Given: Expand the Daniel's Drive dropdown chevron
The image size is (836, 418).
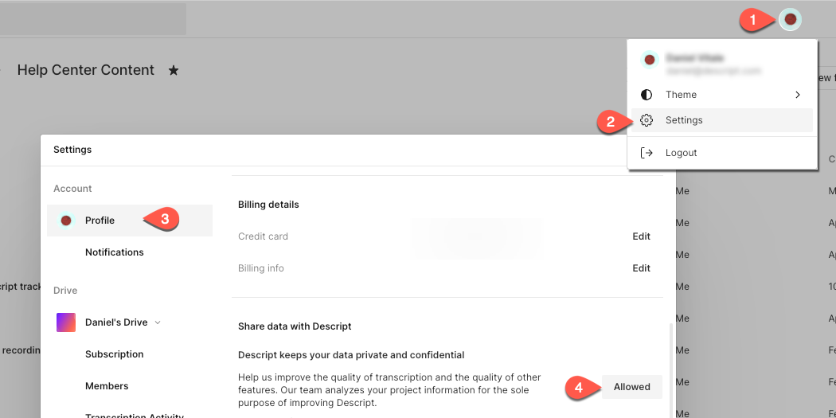Looking at the screenshot, I should (158, 322).
